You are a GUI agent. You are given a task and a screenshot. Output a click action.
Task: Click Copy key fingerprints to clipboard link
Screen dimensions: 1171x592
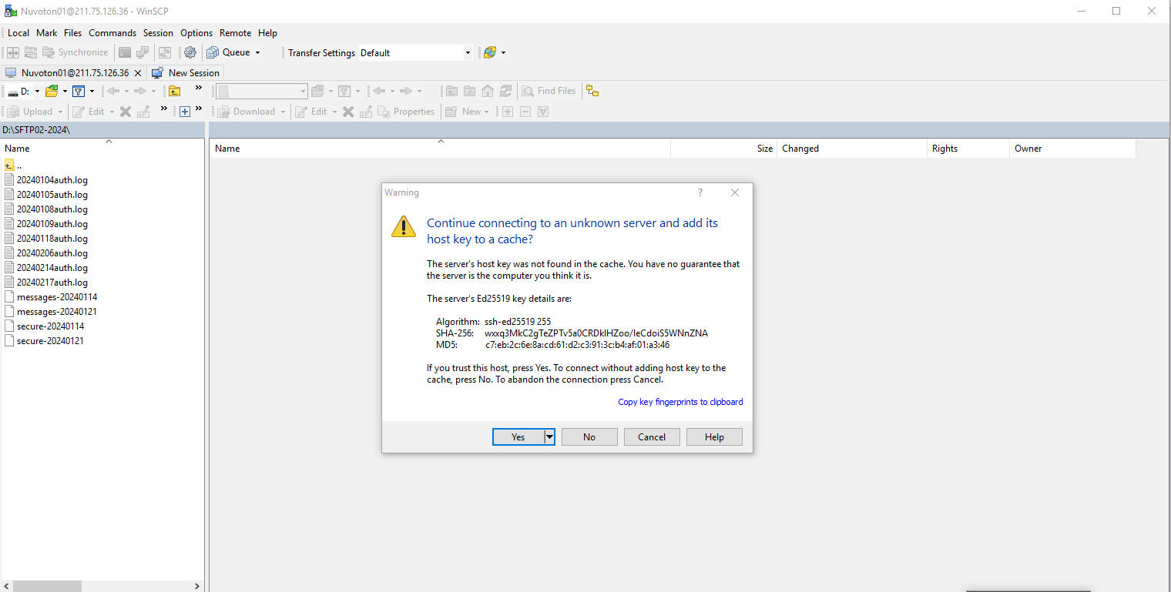coord(680,402)
